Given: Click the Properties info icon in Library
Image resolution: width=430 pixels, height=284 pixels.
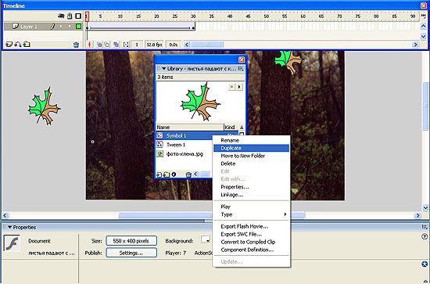Looking at the screenshot, I should [174, 174].
